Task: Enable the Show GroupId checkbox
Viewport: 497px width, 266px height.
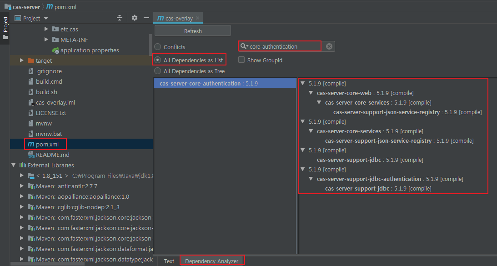Action: coord(241,60)
